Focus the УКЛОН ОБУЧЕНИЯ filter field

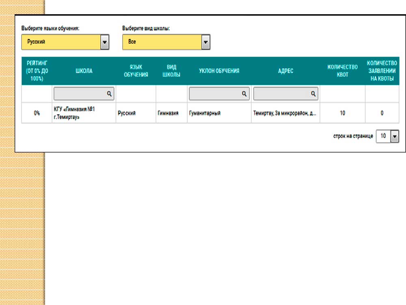[215, 94]
